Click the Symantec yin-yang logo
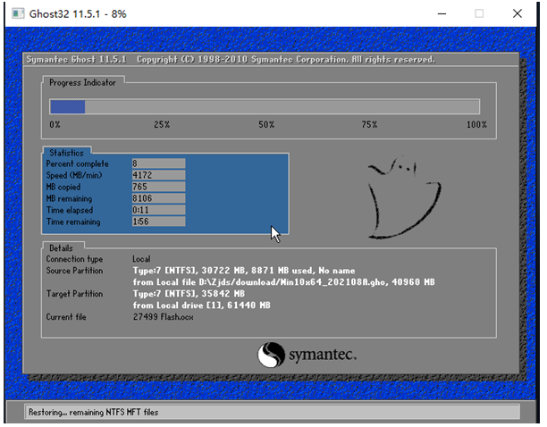The image size is (547, 427). [x=271, y=356]
